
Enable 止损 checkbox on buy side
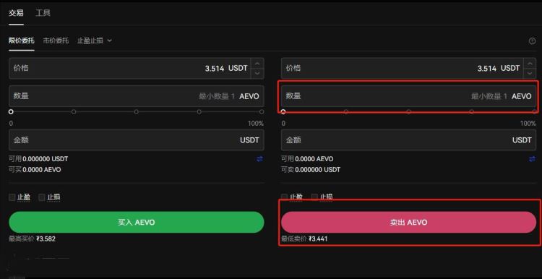point(42,197)
